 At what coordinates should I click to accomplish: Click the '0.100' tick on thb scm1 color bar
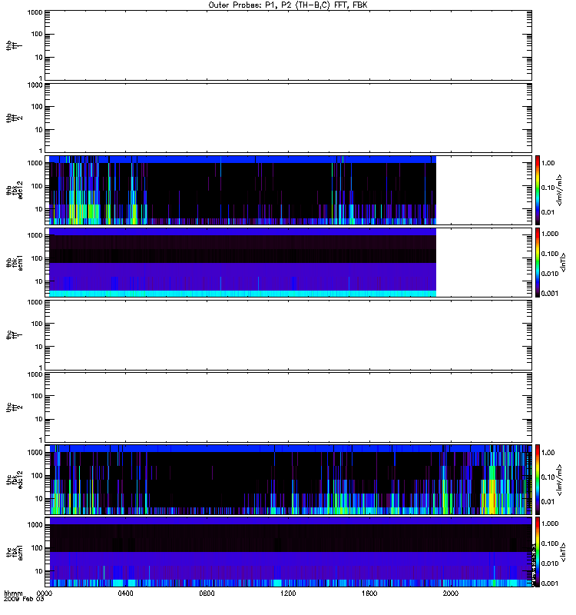coord(550,254)
